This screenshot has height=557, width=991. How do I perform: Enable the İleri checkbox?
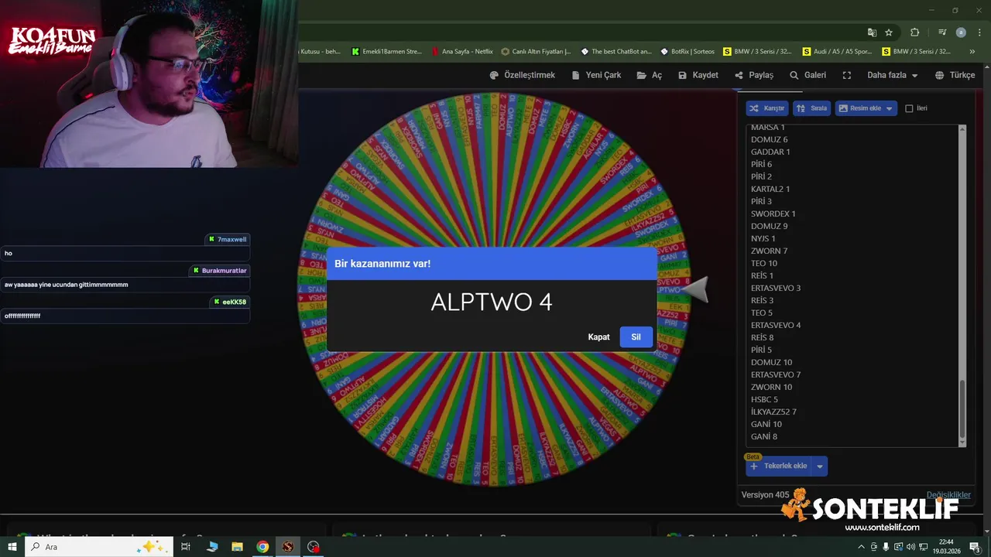pyautogui.click(x=910, y=108)
